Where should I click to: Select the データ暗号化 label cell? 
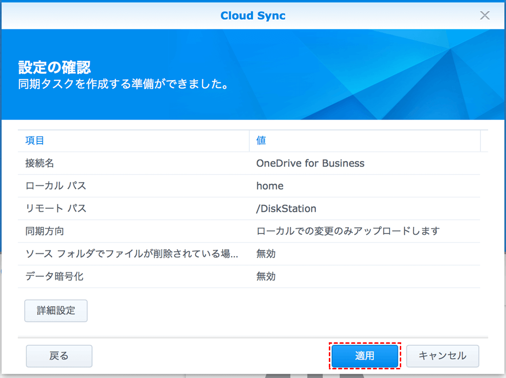pos(51,277)
